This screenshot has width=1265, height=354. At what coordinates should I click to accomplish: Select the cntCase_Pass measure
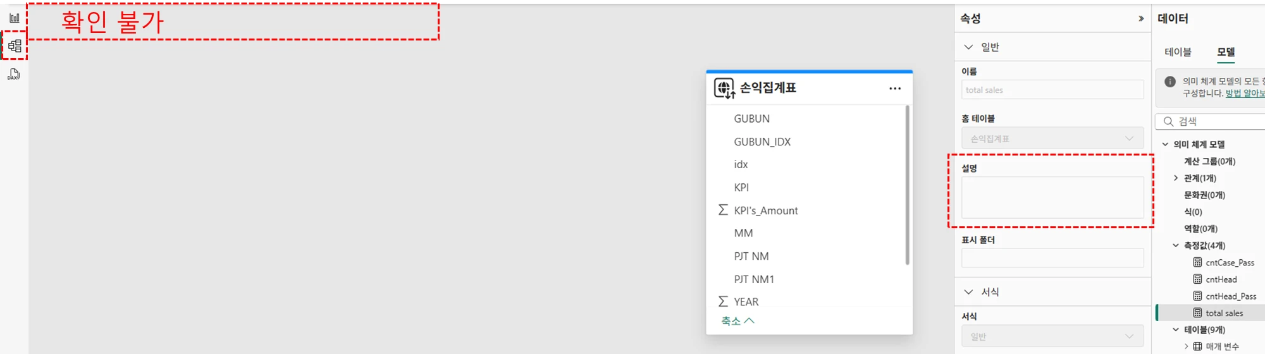1229,262
